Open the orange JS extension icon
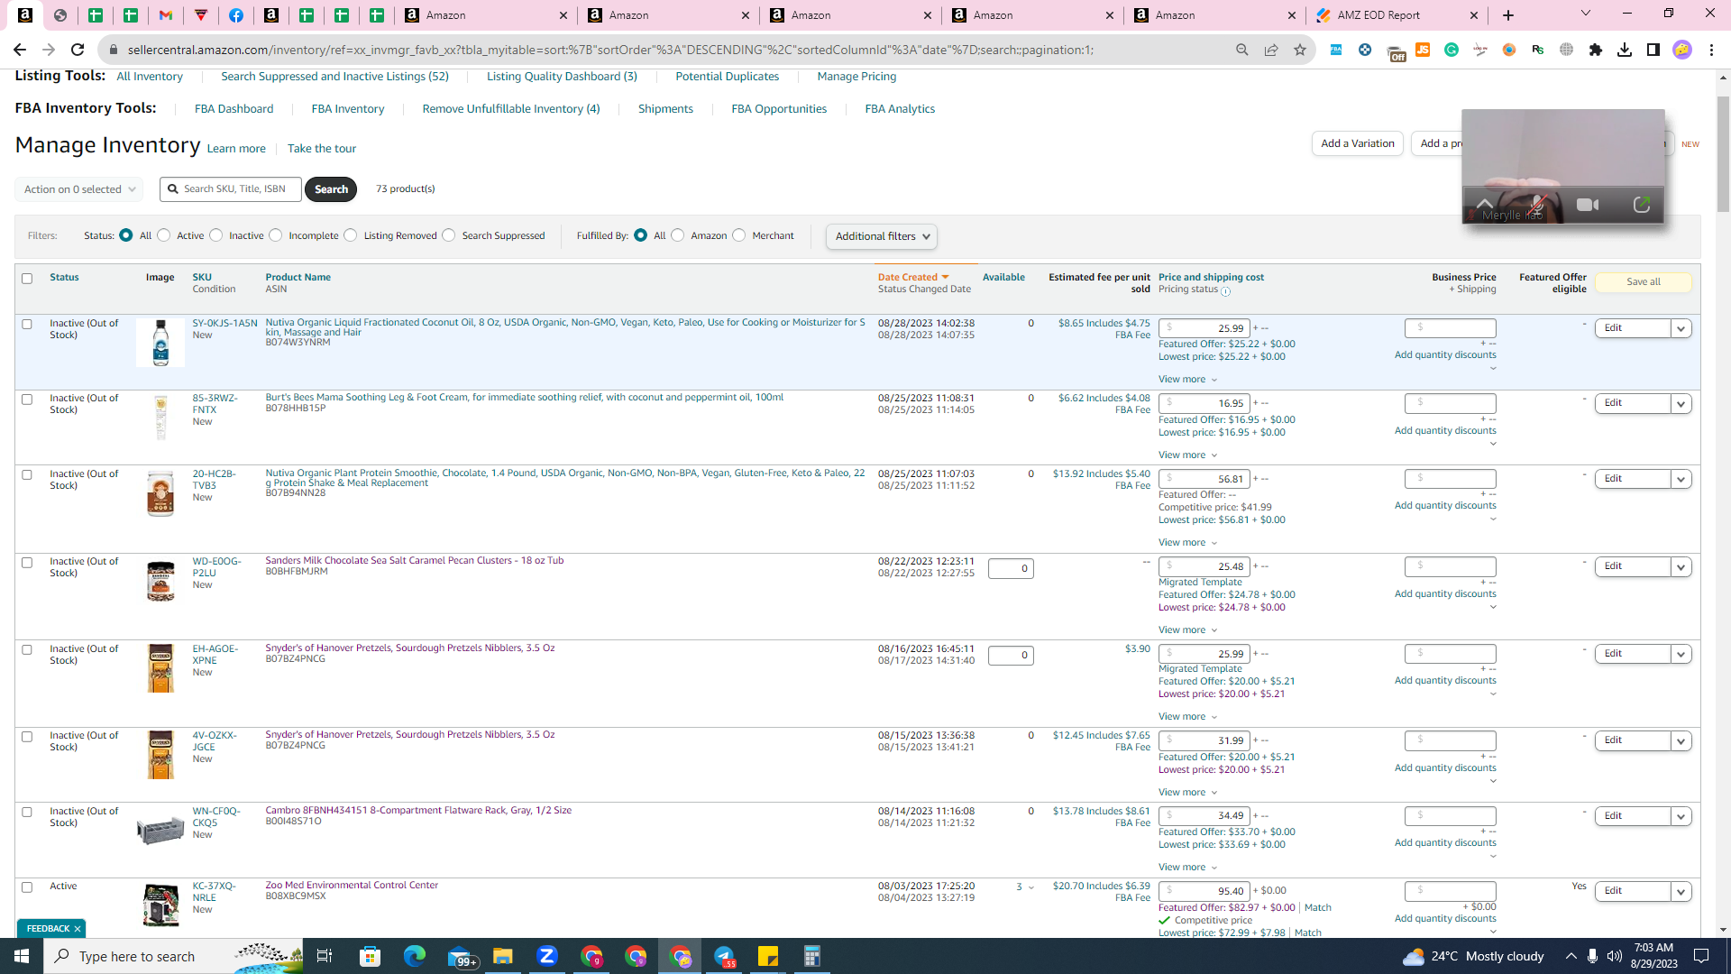The image size is (1731, 974). pos(1423,50)
